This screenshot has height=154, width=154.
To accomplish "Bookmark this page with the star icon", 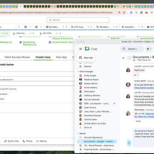I will click(x=124, y=12).
